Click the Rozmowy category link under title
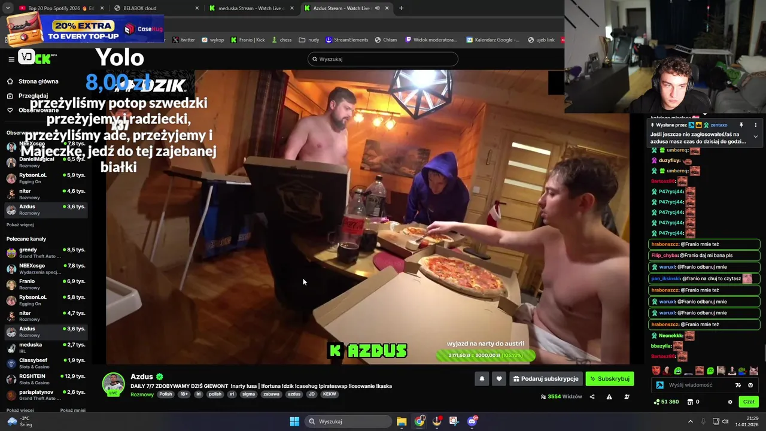 (x=142, y=394)
